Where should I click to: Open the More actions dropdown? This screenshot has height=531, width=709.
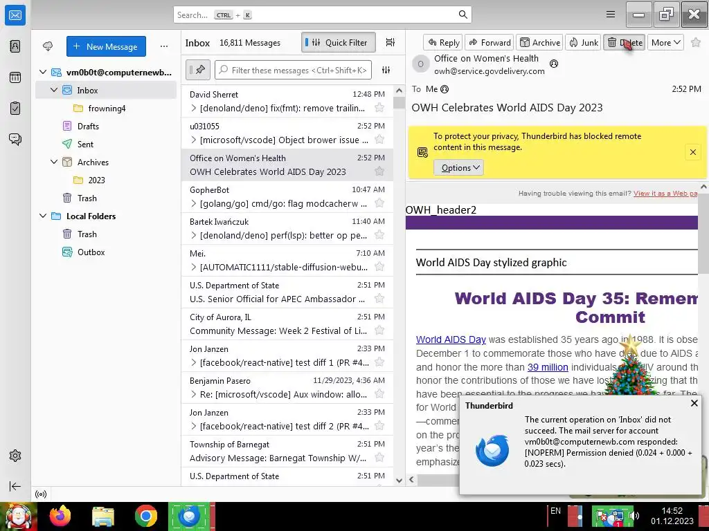coord(665,42)
